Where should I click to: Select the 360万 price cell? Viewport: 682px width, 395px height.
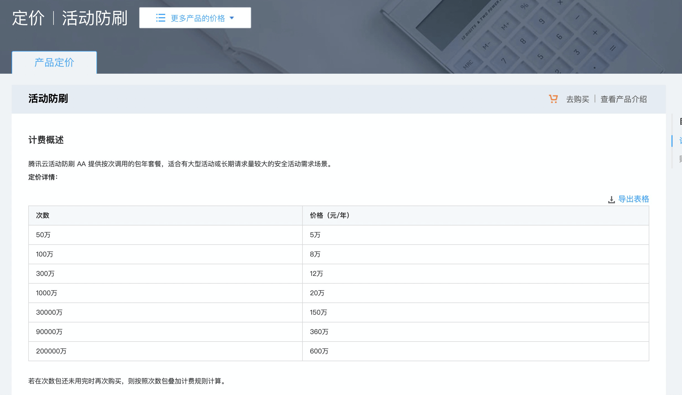pyautogui.click(x=475, y=332)
